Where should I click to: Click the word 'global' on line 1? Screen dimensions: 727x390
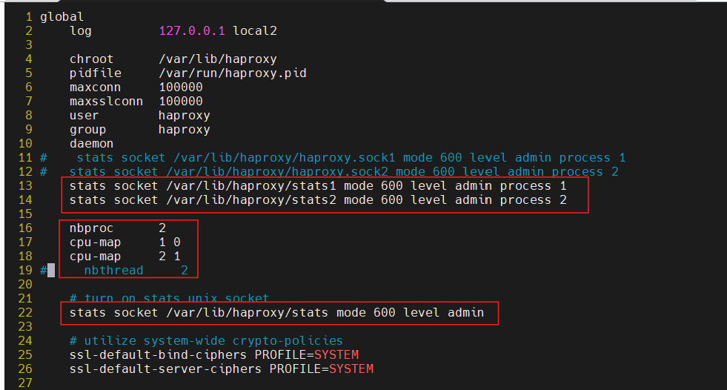point(62,17)
